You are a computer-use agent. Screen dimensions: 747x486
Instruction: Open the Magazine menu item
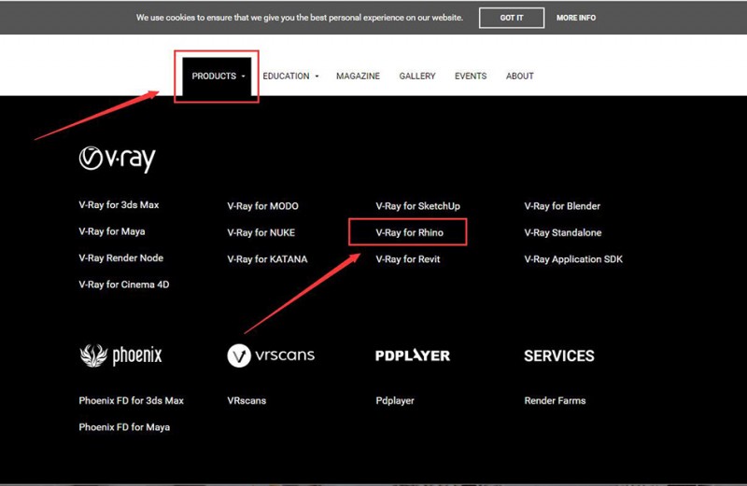coord(359,76)
